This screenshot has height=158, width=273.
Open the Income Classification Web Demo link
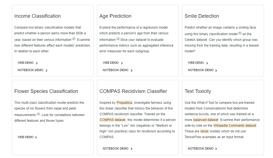[x=25, y=63]
